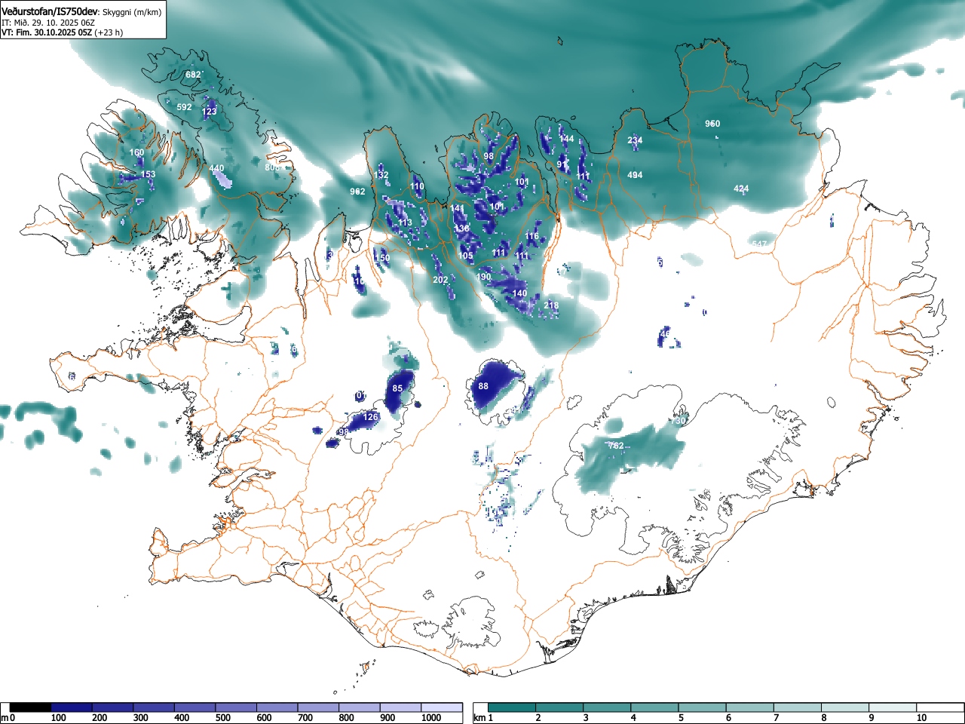Viewport: 965px width, 724px height.
Task: Click the visibility value 141
Action: 458,209
